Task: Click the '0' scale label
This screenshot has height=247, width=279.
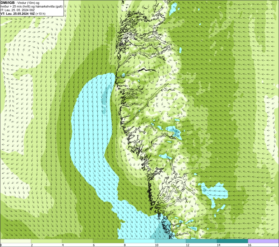Action: [x=1, y=245]
